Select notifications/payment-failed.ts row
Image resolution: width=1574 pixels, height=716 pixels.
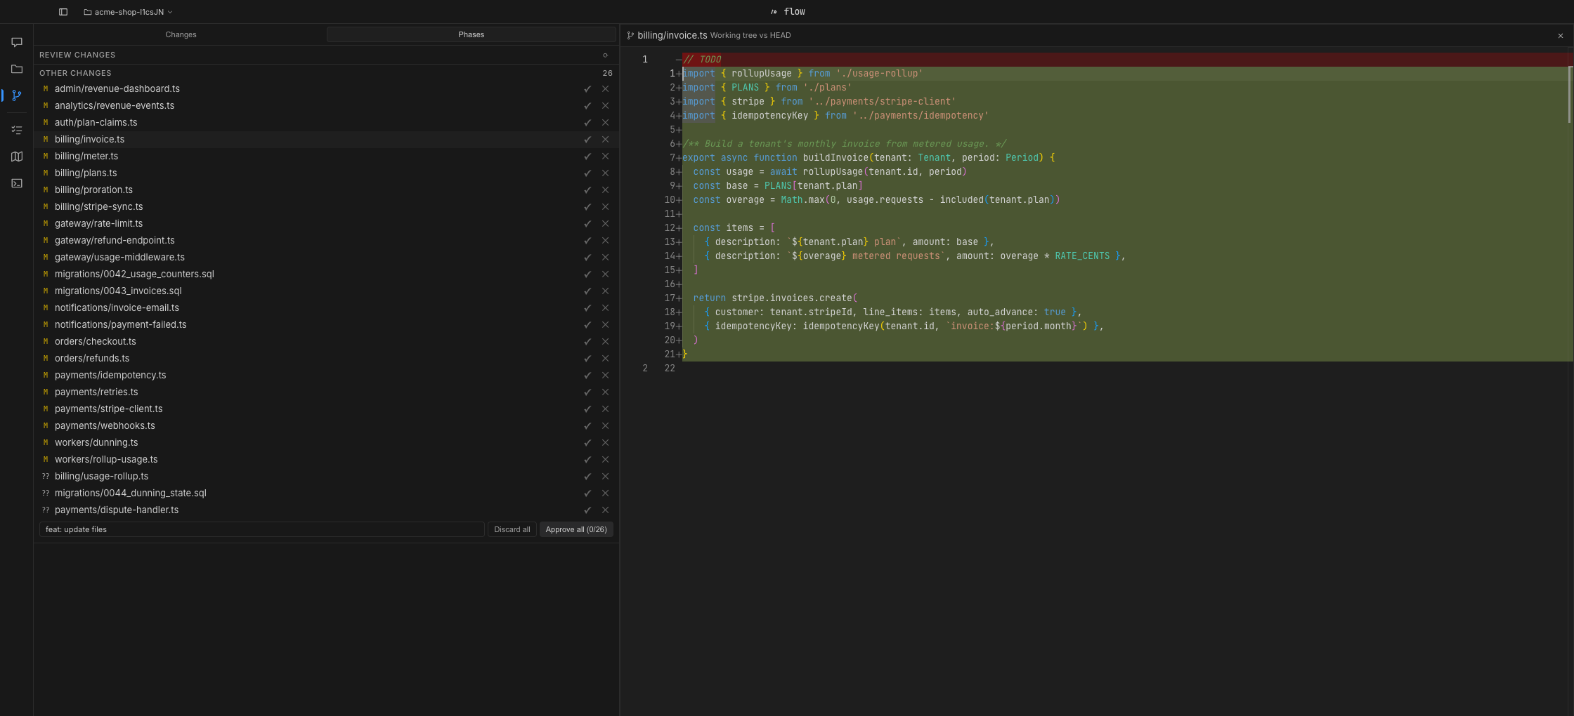(326, 324)
